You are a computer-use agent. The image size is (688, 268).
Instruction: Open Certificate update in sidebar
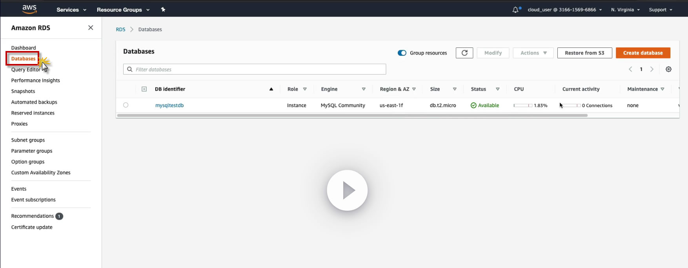click(x=32, y=227)
